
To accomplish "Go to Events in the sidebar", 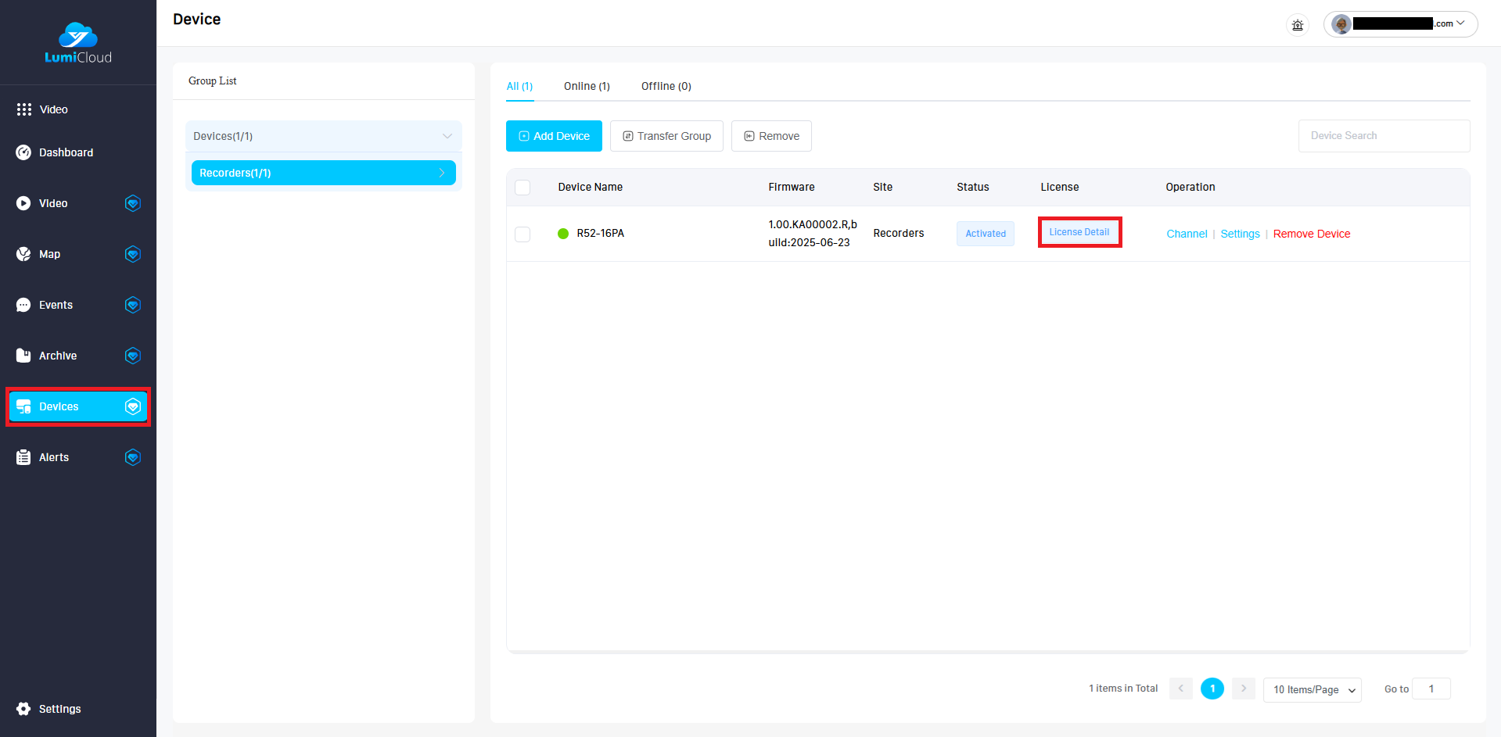I will pyautogui.click(x=56, y=305).
